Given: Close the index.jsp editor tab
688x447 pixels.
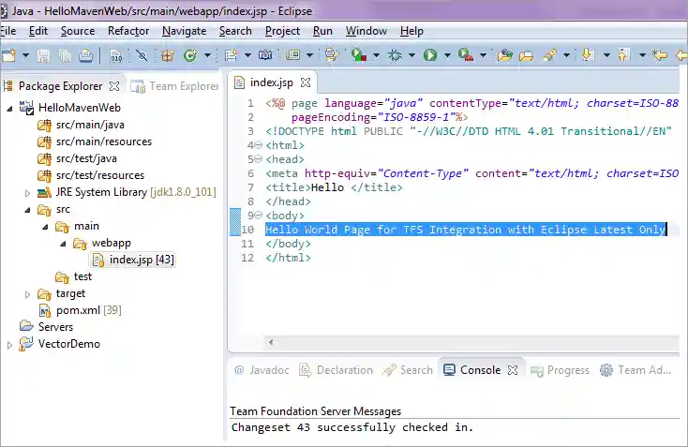Looking at the screenshot, I should click(306, 82).
